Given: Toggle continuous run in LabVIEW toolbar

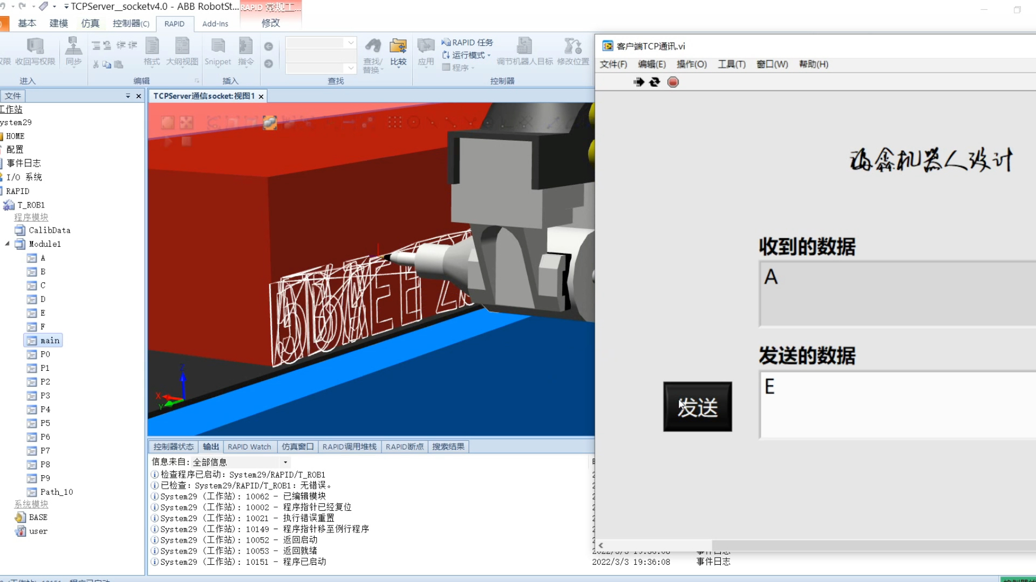Looking at the screenshot, I should coord(655,82).
